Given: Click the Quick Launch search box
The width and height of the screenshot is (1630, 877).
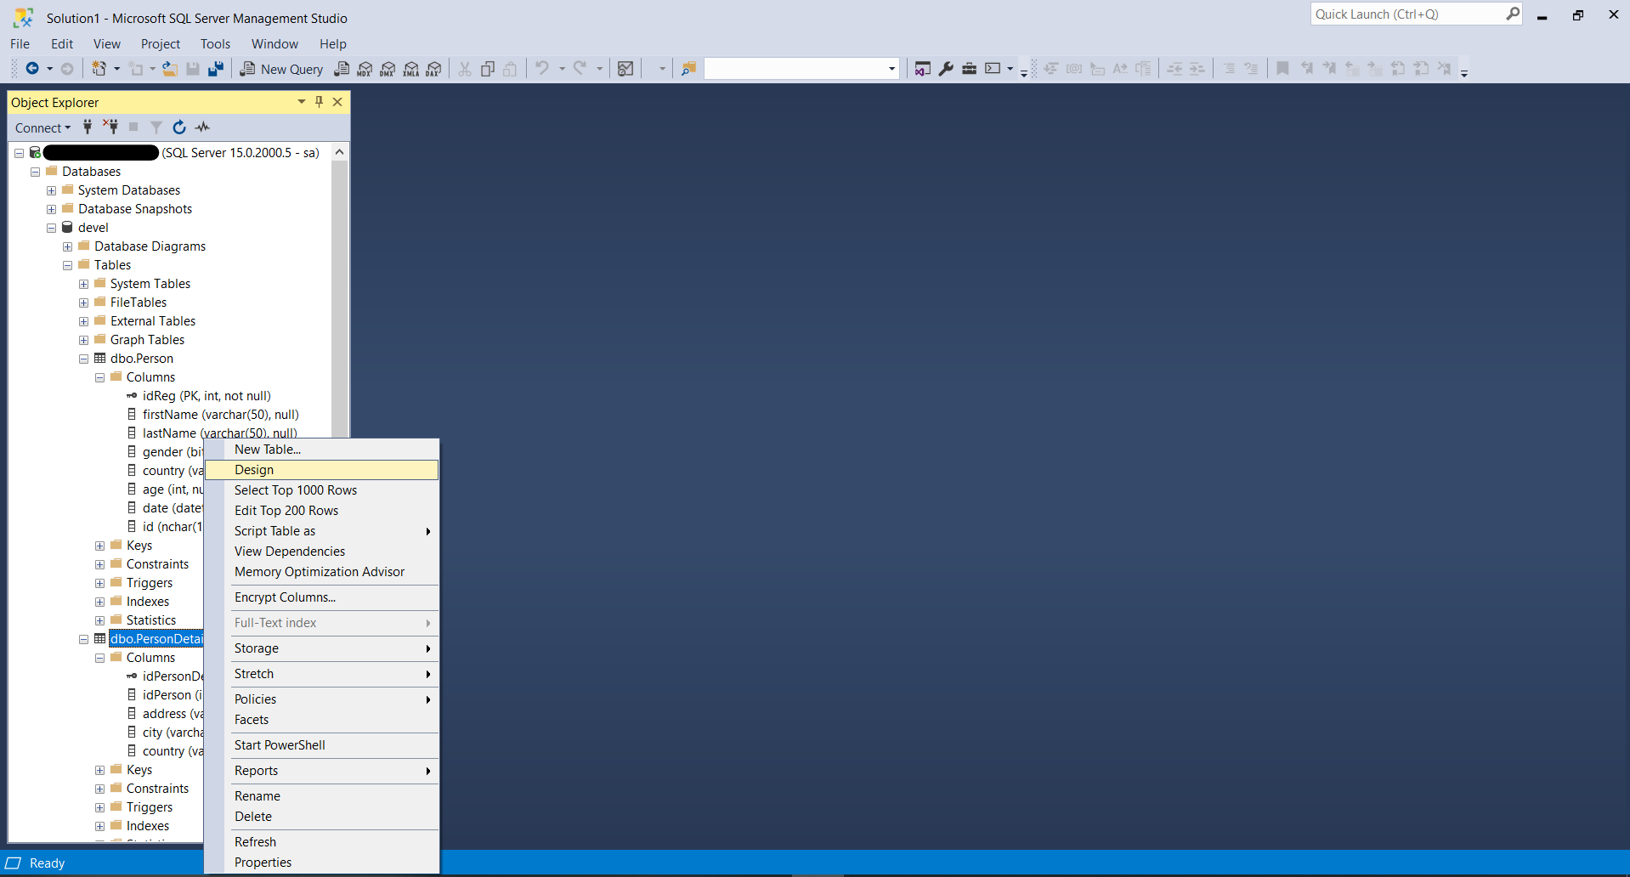Looking at the screenshot, I should pyautogui.click(x=1407, y=14).
